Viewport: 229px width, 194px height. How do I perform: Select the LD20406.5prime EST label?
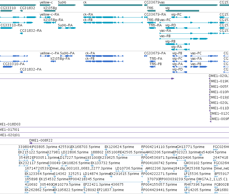point(190,158)
